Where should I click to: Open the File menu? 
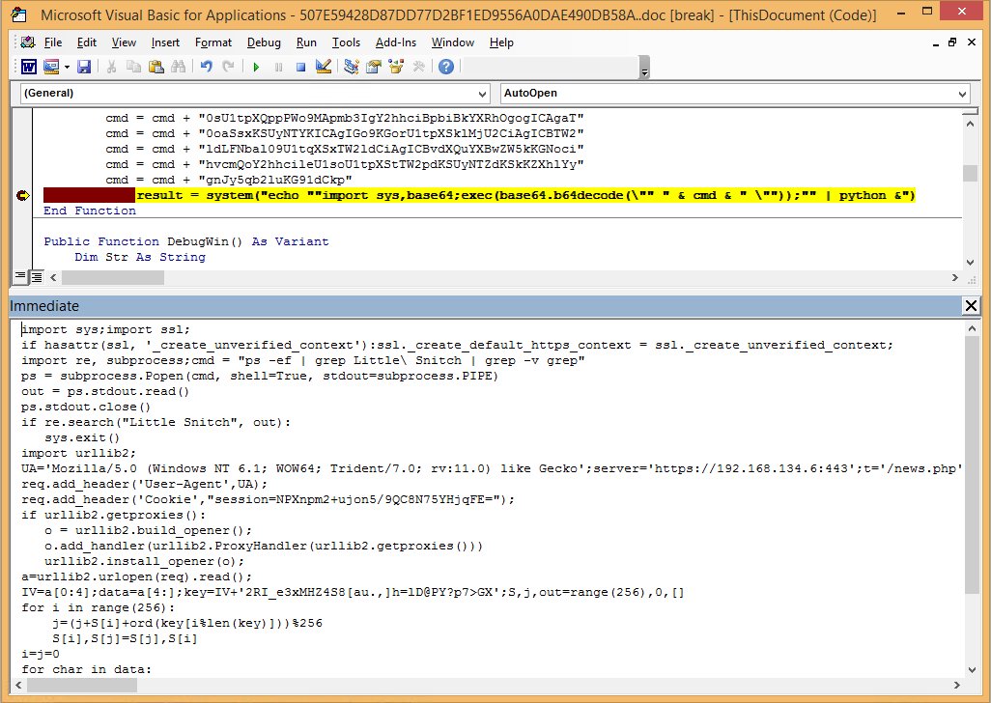[x=53, y=42]
